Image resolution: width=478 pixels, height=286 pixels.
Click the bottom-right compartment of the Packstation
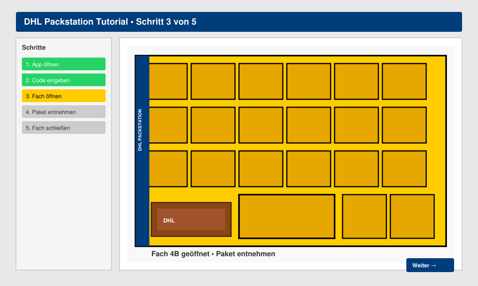coord(412,216)
